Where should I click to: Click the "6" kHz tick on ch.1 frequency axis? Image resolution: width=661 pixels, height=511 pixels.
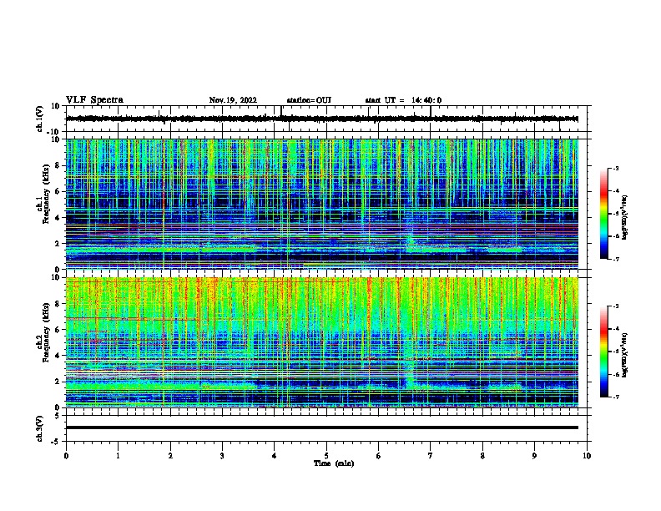[58, 191]
